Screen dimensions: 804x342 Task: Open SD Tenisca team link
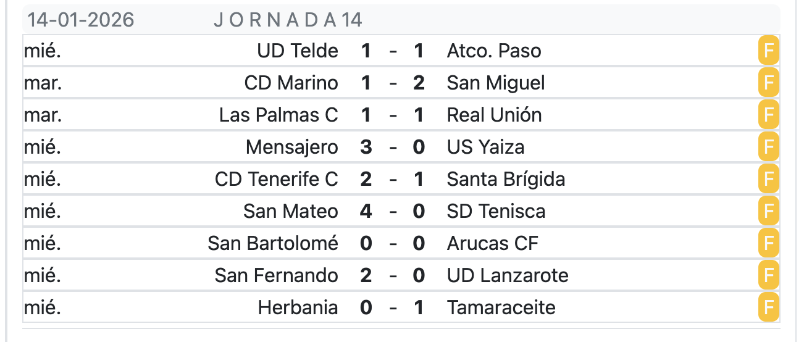pyautogui.click(x=496, y=212)
